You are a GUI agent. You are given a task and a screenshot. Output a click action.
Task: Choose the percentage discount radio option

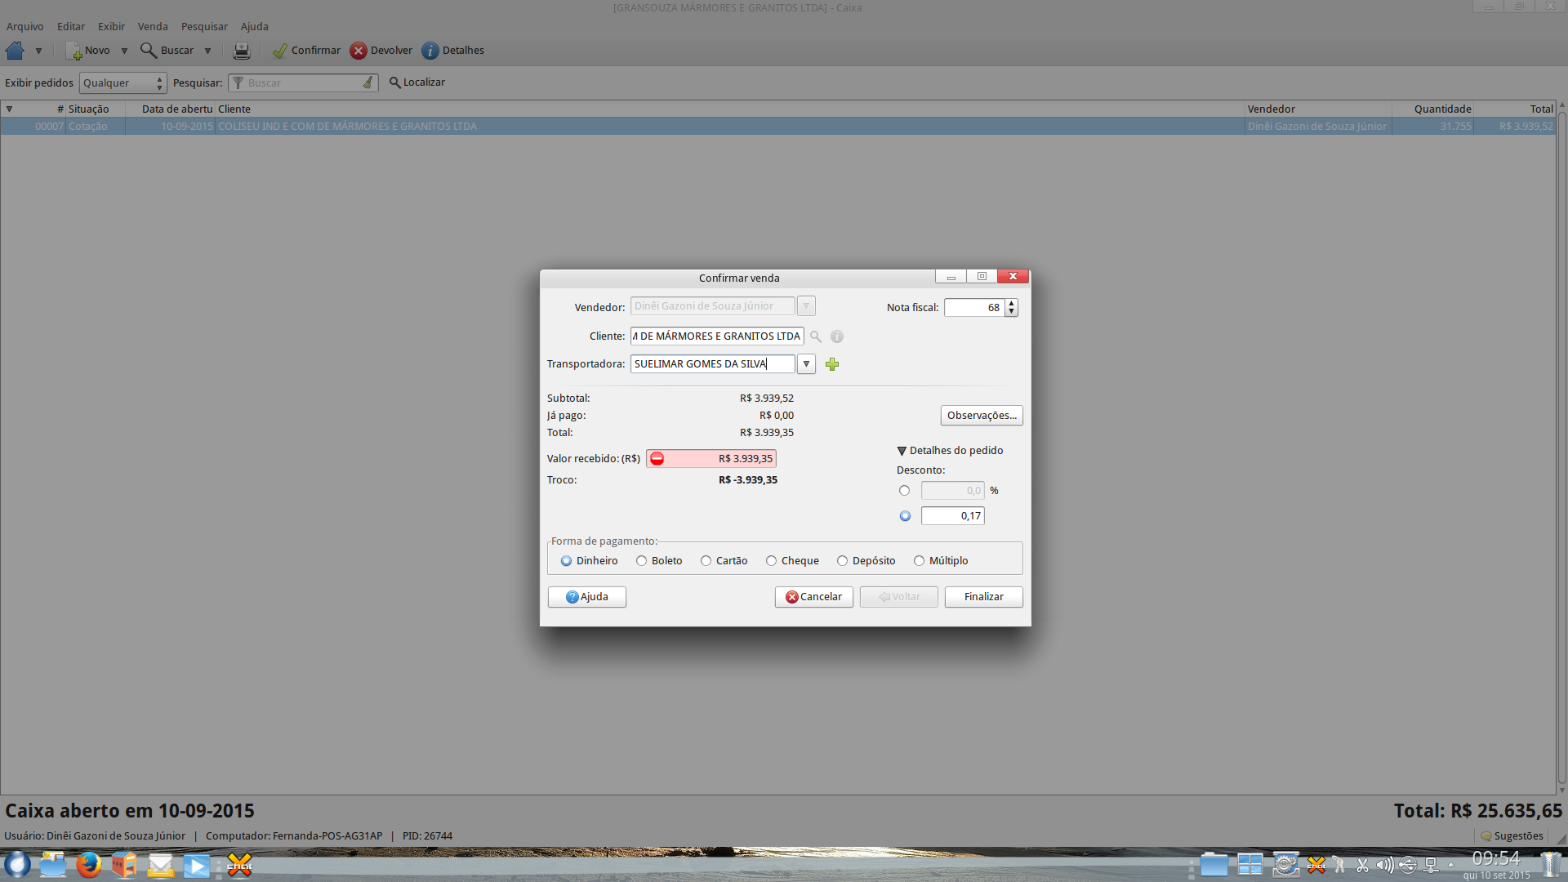pyautogui.click(x=904, y=491)
